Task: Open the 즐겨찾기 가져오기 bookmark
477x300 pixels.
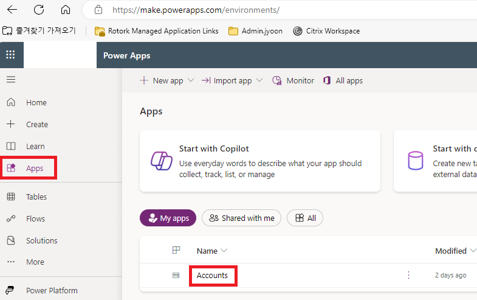Action: [x=39, y=31]
